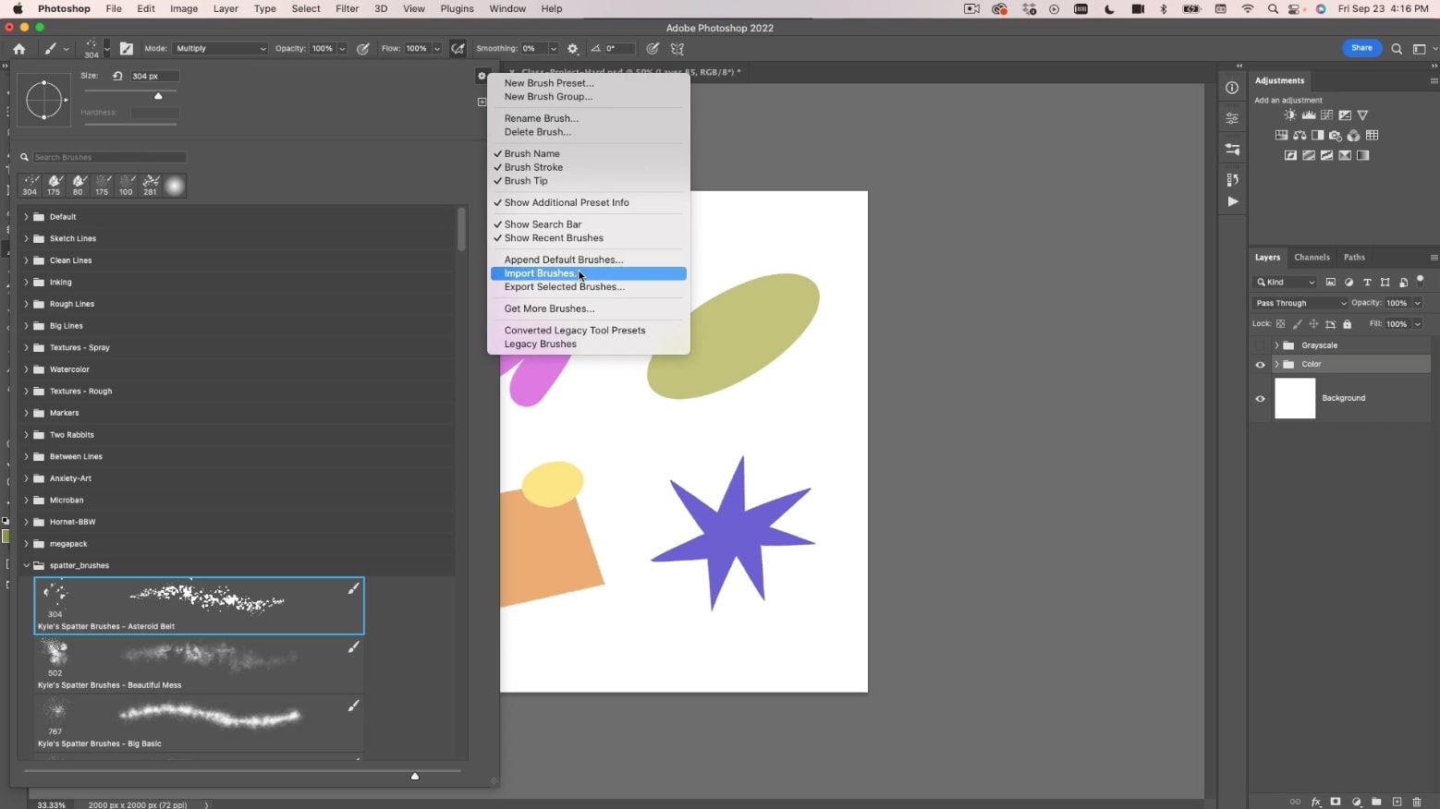
Task: Click the Share button
Action: (x=1361, y=47)
